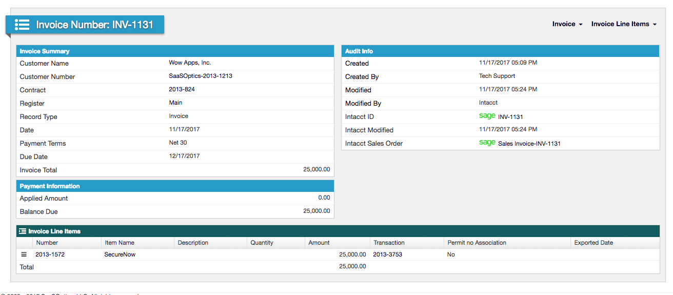Click the Total row label in line items
This screenshot has width=673, height=295.
(x=27, y=267)
